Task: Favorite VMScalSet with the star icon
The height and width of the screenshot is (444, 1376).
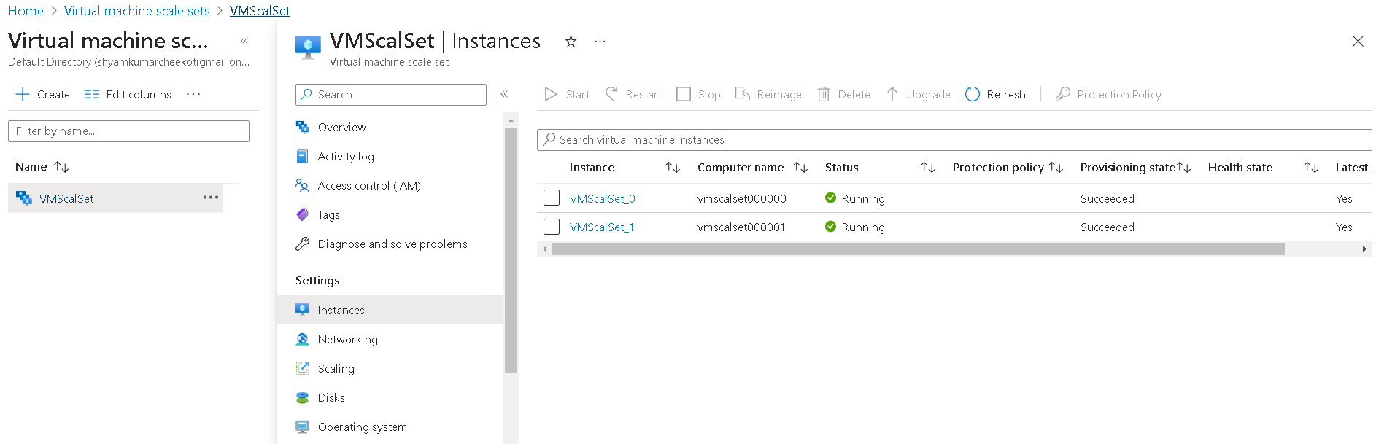Action: tap(571, 42)
